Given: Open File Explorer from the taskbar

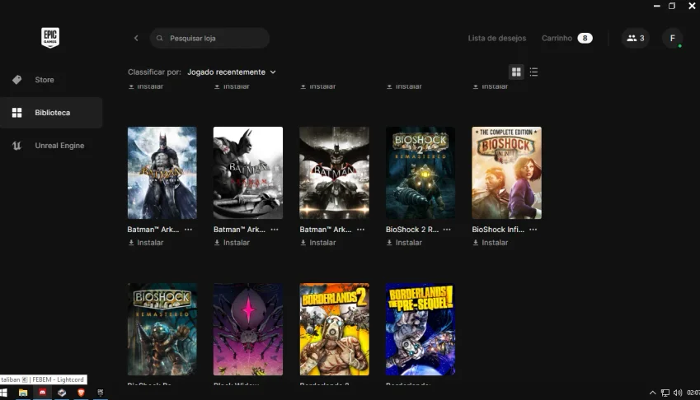Looking at the screenshot, I should tap(23, 393).
